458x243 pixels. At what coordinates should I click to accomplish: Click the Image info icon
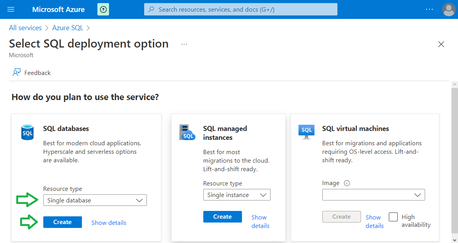347,183
